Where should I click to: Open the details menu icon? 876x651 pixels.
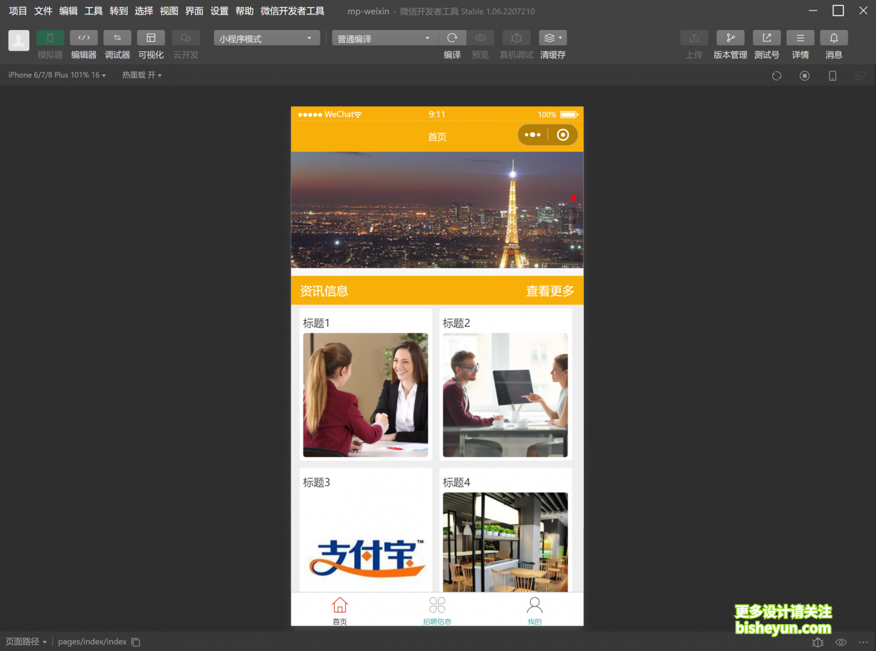click(x=800, y=38)
